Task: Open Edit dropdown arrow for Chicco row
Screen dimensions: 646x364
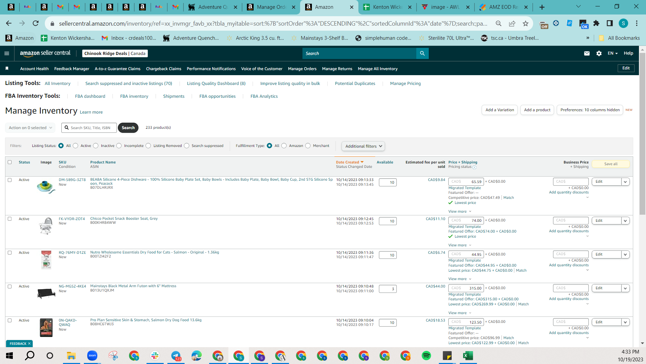Action: coord(625,221)
